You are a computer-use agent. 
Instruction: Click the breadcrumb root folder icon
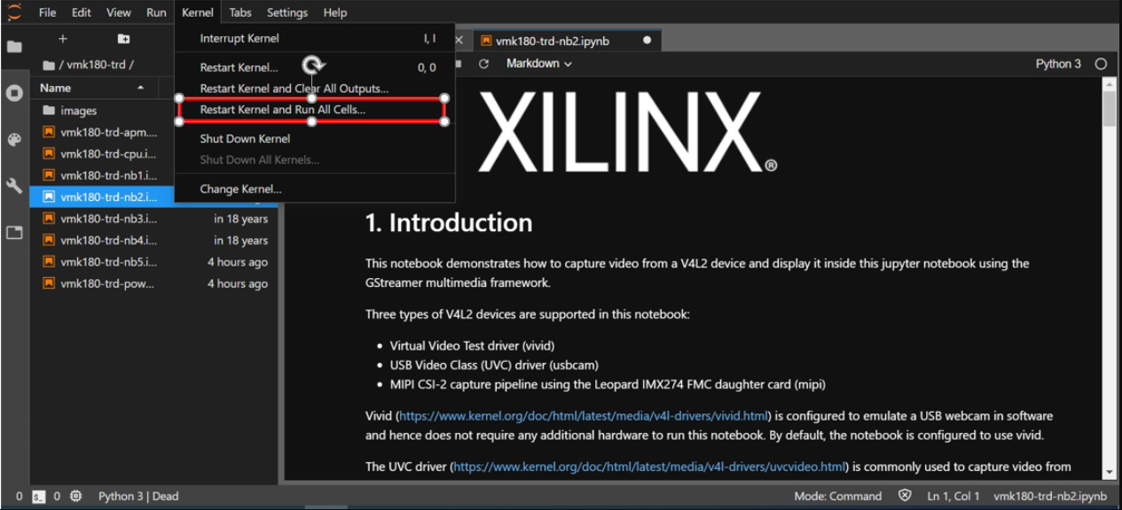(49, 65)
